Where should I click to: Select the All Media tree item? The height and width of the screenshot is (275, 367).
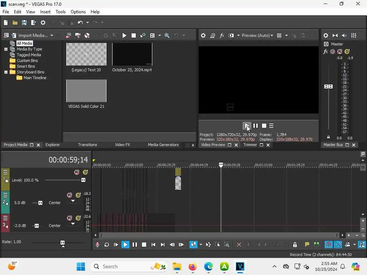[x=24, y=43]
